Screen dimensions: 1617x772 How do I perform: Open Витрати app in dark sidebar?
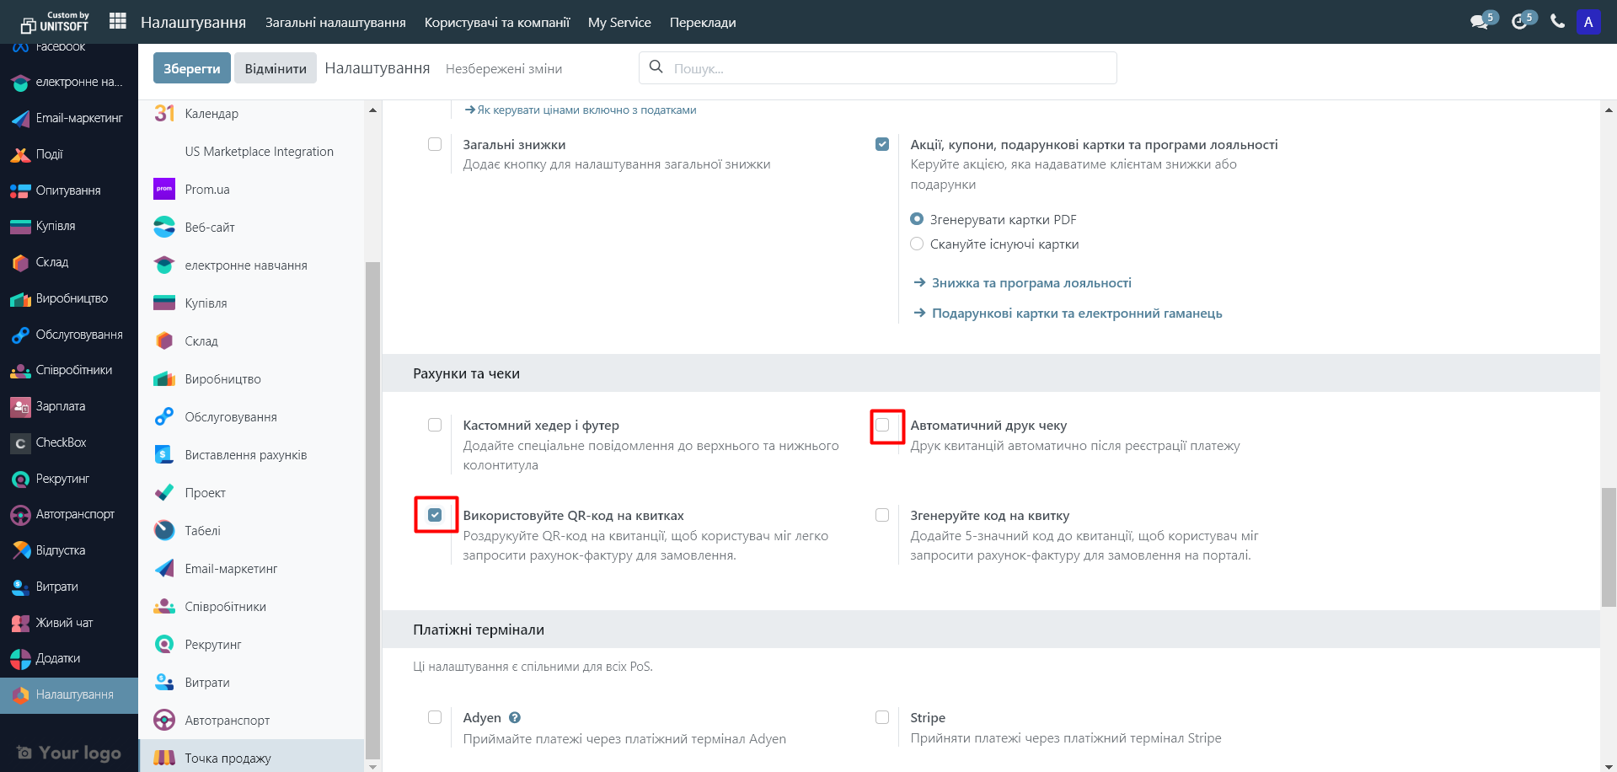[x=69, y=587]
